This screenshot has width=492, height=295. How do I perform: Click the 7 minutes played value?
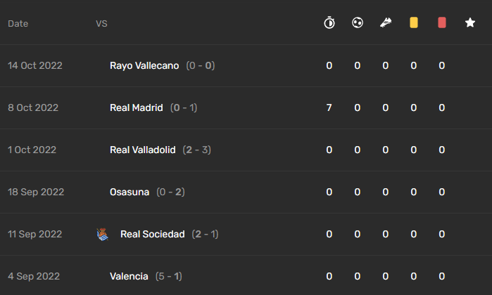329,107
